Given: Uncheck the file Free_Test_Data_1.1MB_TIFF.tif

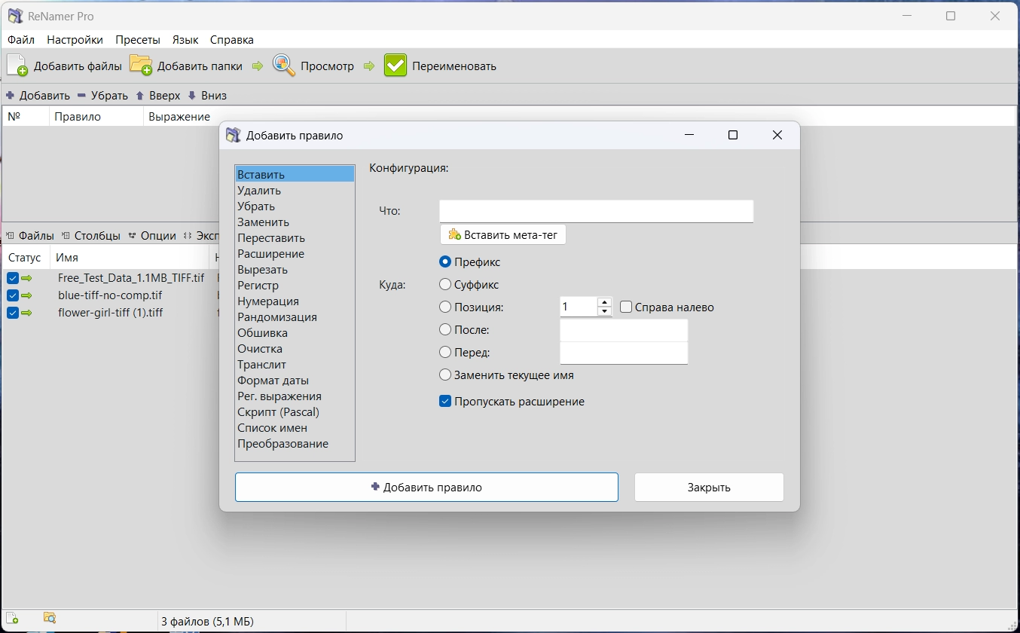Looking at the screenshot, I should coord(13,278).
